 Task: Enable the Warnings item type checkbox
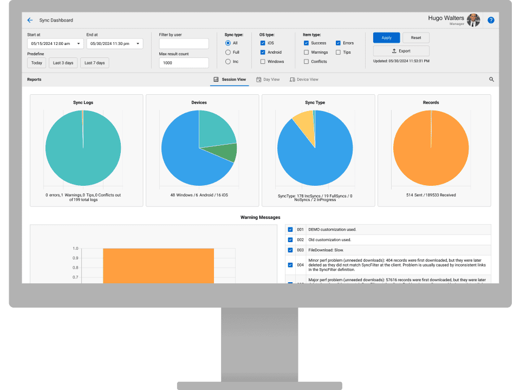(306, 53)
